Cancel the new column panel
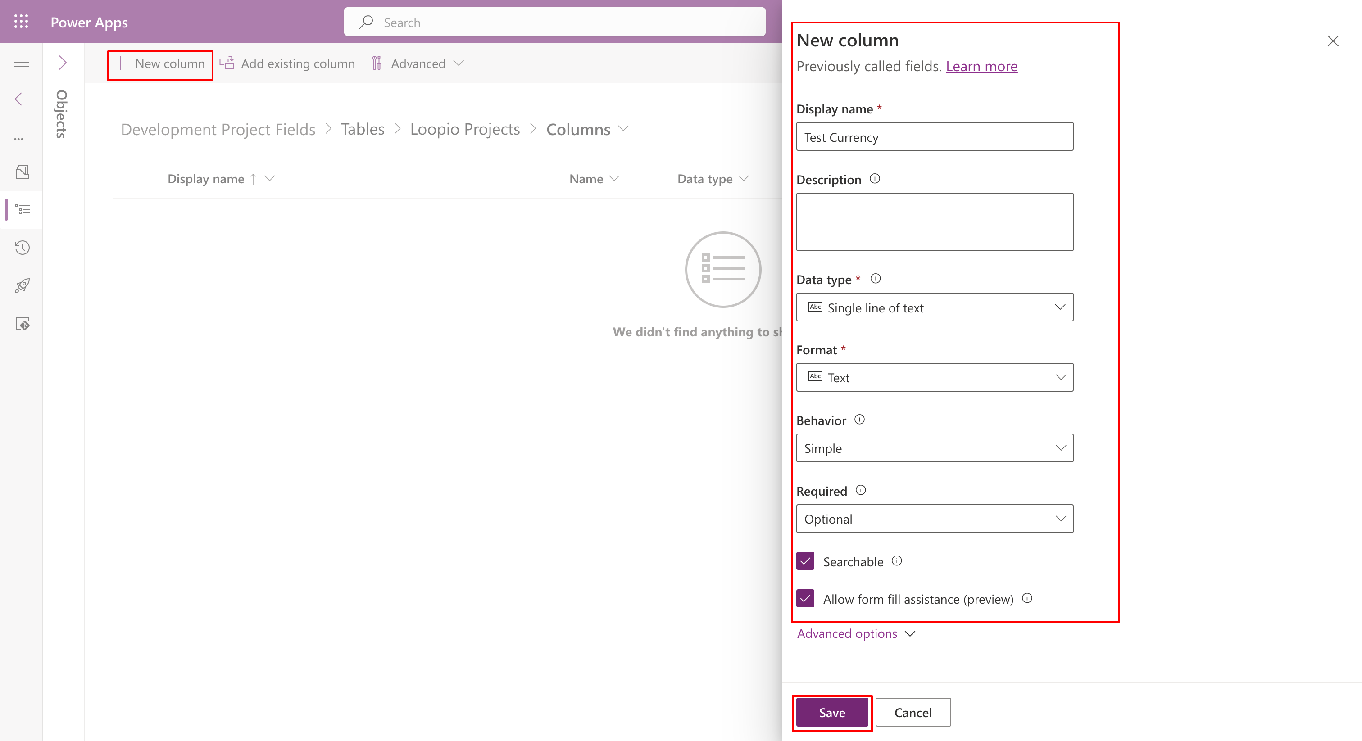This screenshot has width=1362, height=741. pos(913,713)
